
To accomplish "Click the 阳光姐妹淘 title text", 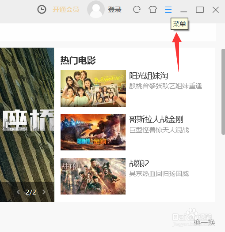I will pos(149,76).
